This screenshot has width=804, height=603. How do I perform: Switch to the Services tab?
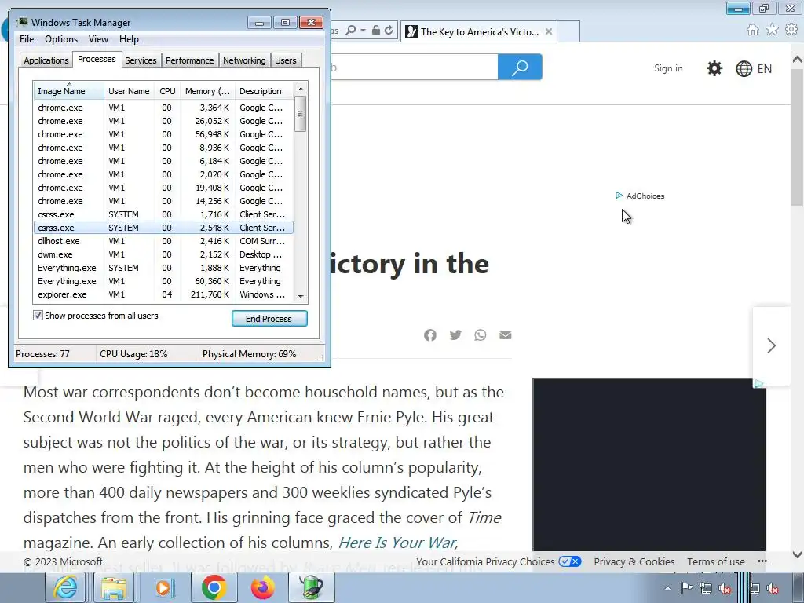coord(141,60)
